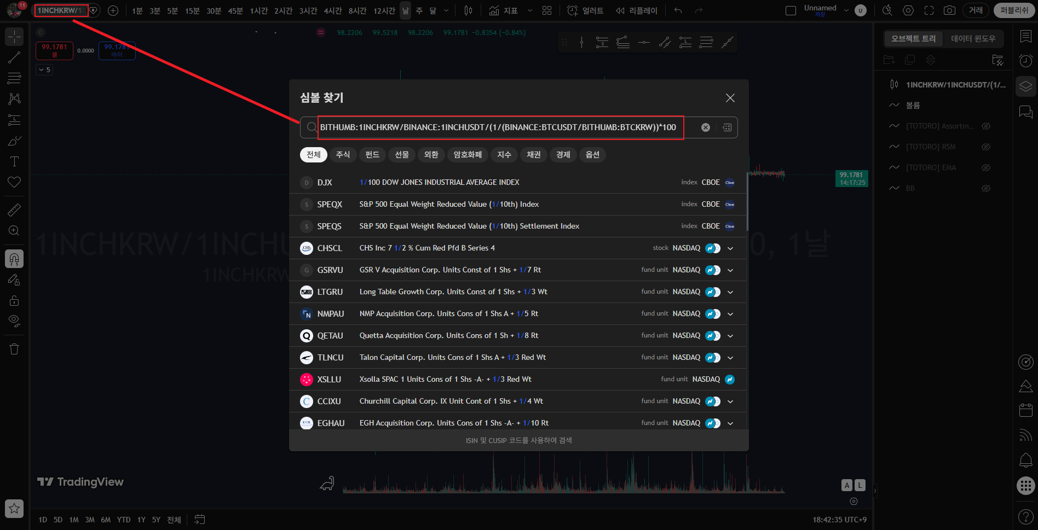This screenshot has width=1038, height=530.
Task: Toggle lock all drawings
Action: [x=14, y=300]
